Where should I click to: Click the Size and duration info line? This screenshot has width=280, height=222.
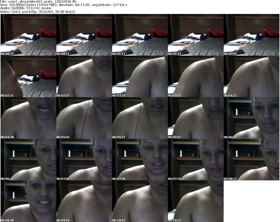[x=63, y=5]
